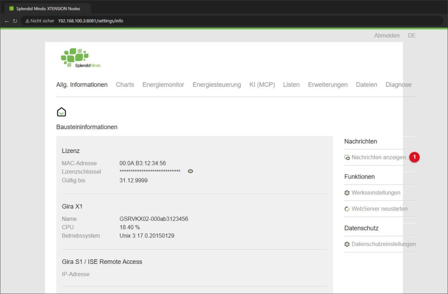The width and height of the screenshot is (448, 294).
Task: Open the Diagnose tab
Action: pyautogui.click(x=398, y=84)
